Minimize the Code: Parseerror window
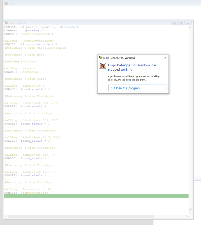This screenshot has height=225, width=201. point(175,23)
